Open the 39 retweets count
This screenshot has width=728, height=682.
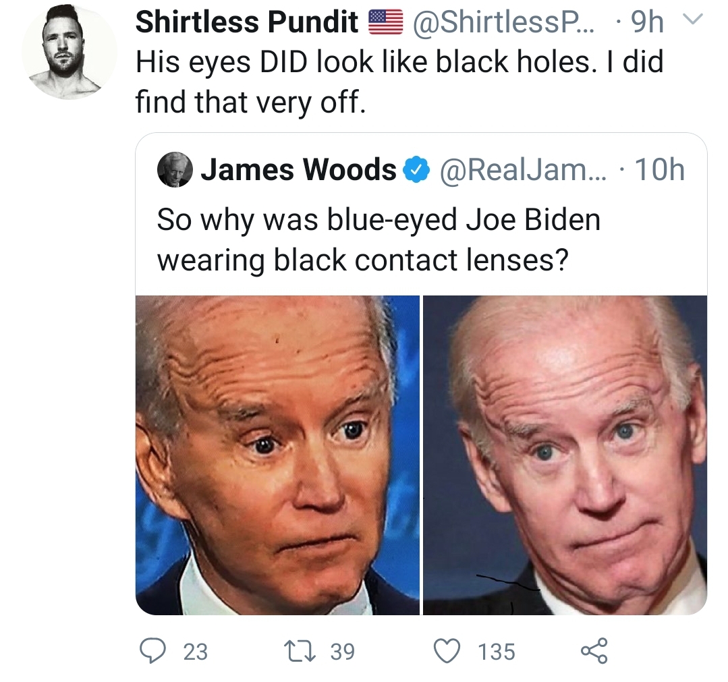click(343, 652)
